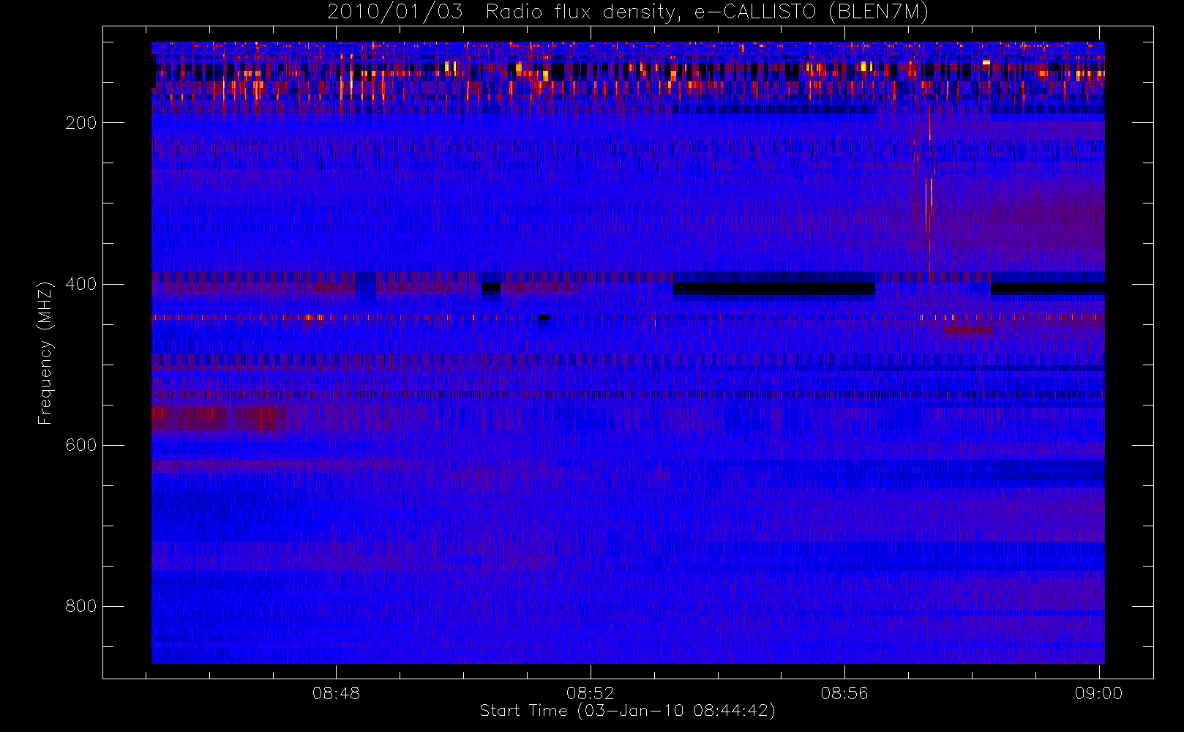This screenshot has width=1184, height=732.
Task: Click the "800" frequency tick label
Action: click(x=80, y=606)
